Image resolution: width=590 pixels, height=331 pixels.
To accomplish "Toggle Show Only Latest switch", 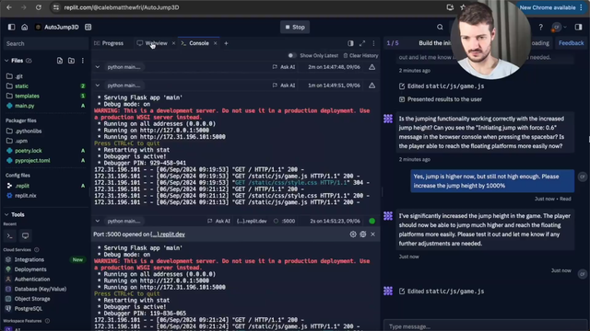I will click(x=291, y=55).
